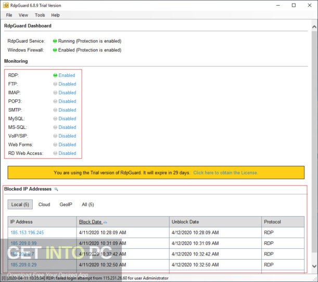Click the 'Enabled (Protection is enabled)' firewall text
Image resolution: width=318 pixels, height=282 pixels.
click(90, 50)
